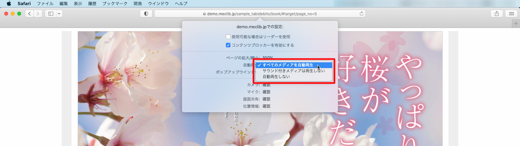Open the Share button
Image resolution: width=520 pixels, height=146 pixels.
click(496, 14)
